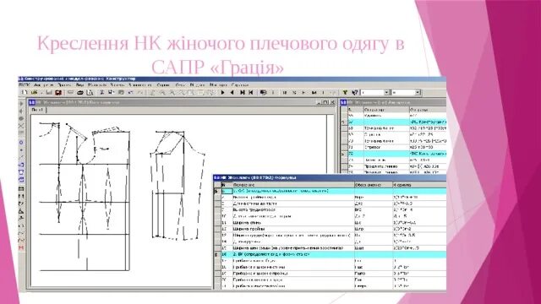Image resolution: width=541 pixels, height=304 pixels.
Task: Click the printer icon in toolbar
Action: point(80,92)
